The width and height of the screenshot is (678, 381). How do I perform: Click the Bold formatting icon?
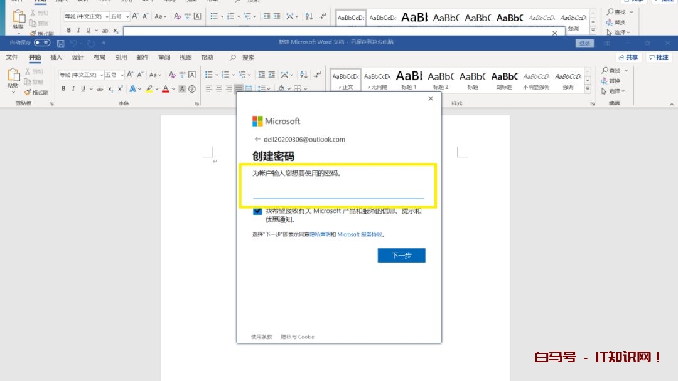click(x=63, y=89)
